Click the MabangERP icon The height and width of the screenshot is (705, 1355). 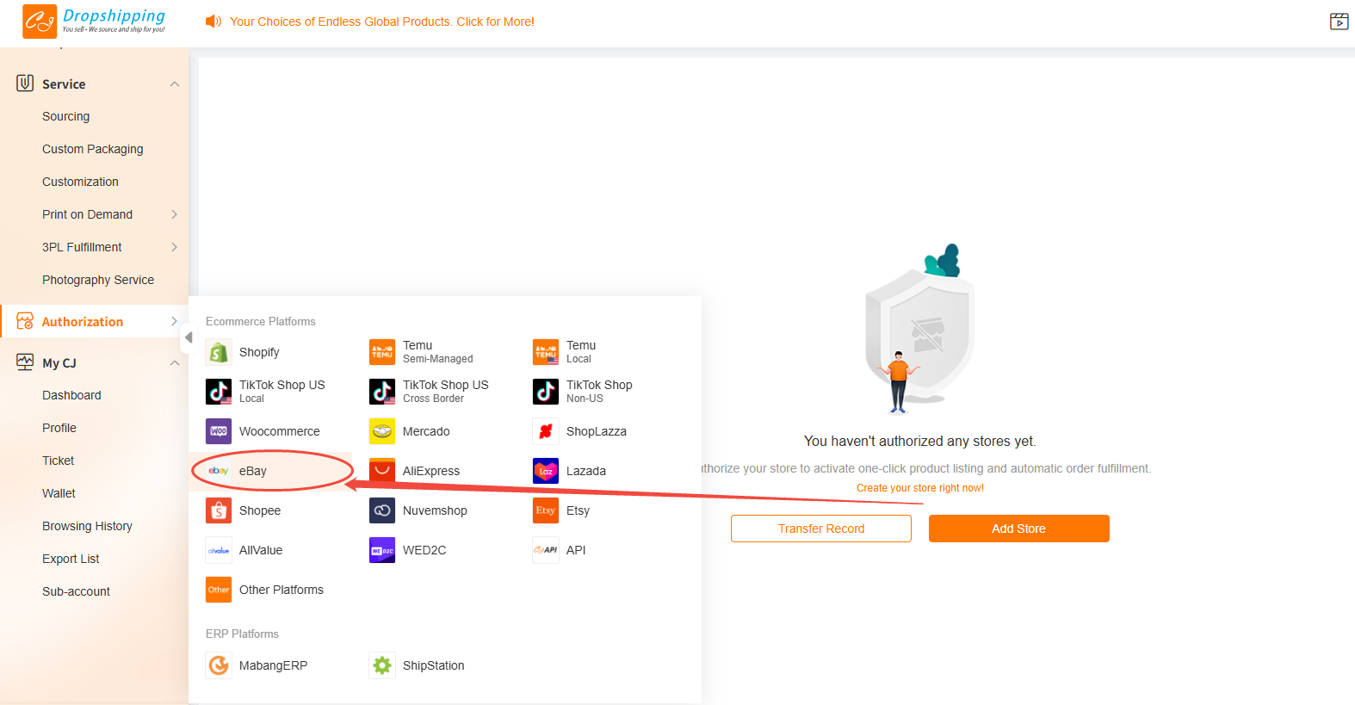click(219, 665)
